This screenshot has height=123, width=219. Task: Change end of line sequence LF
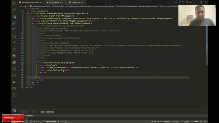pyautogui.click(x=181, y=122)
